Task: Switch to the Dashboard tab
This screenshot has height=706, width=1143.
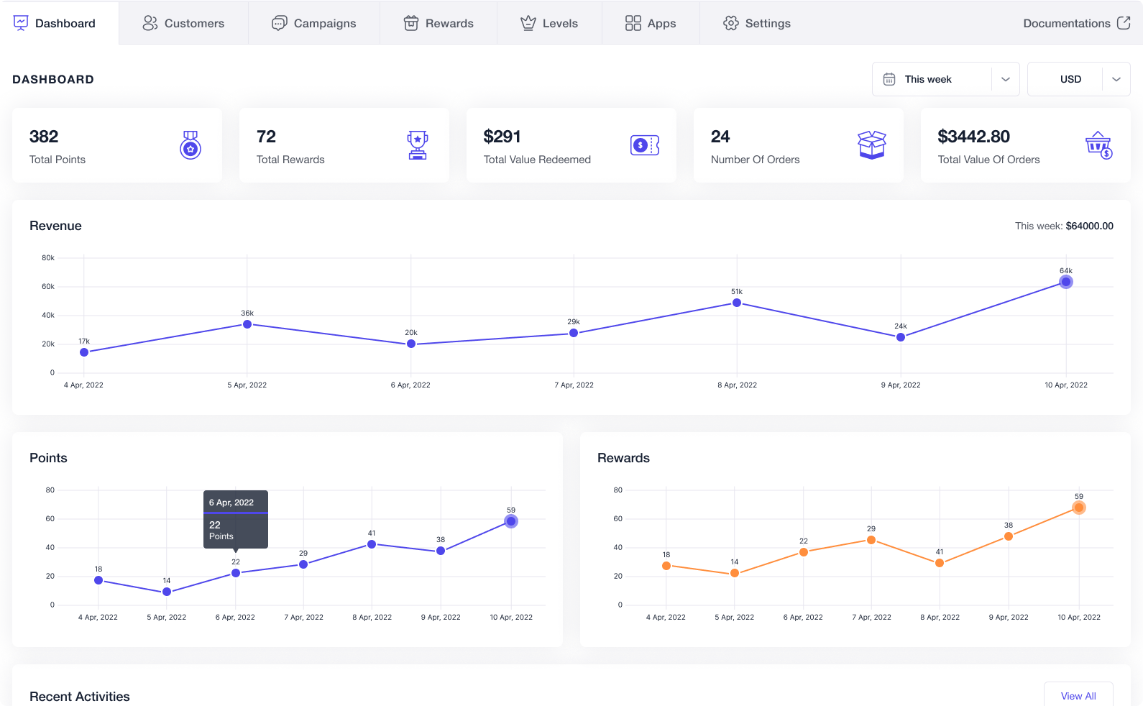Action: (x=60, y=23)
